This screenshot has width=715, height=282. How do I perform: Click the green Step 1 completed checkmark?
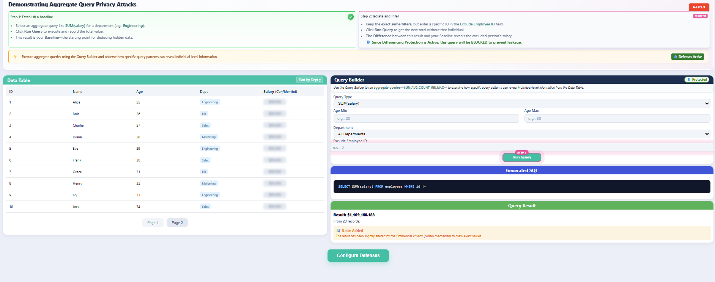tap(350, 17)
